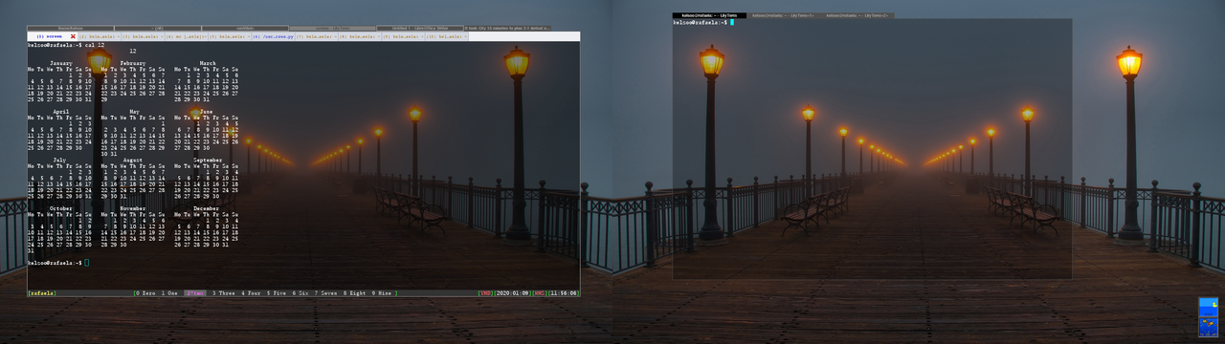The width and height of the screenshot is (1225, 344).
Task: Open LilyTerm tab numbered (9)
Action: tap(403, 36)
